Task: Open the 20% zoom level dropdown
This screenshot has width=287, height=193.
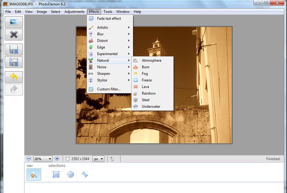Action: [43, 159]
